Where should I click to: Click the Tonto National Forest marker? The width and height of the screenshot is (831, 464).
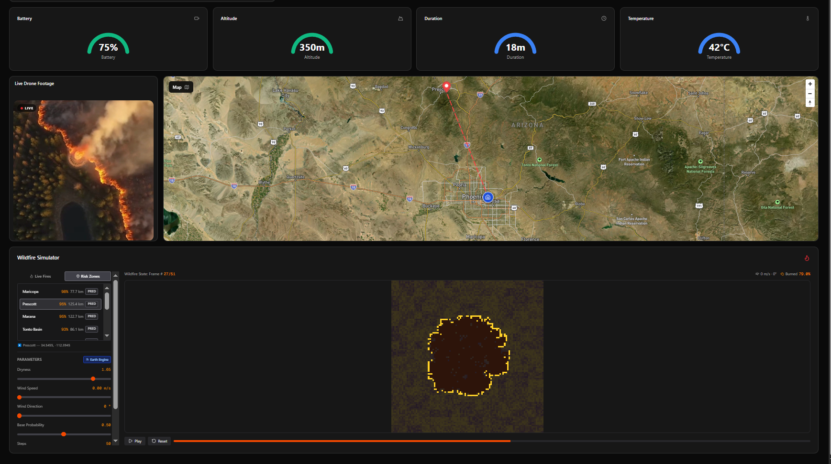539,160
